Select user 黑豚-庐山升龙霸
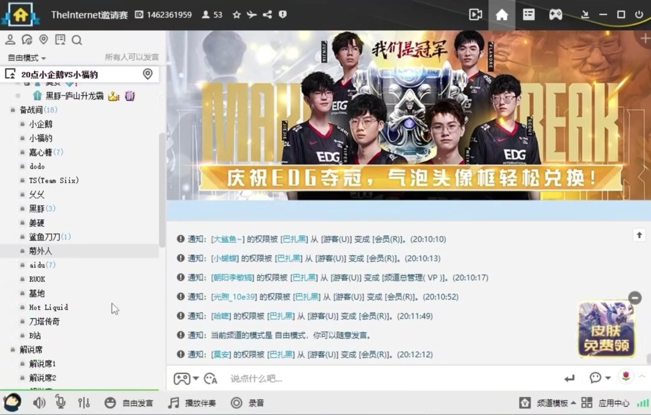 point(74,96)
